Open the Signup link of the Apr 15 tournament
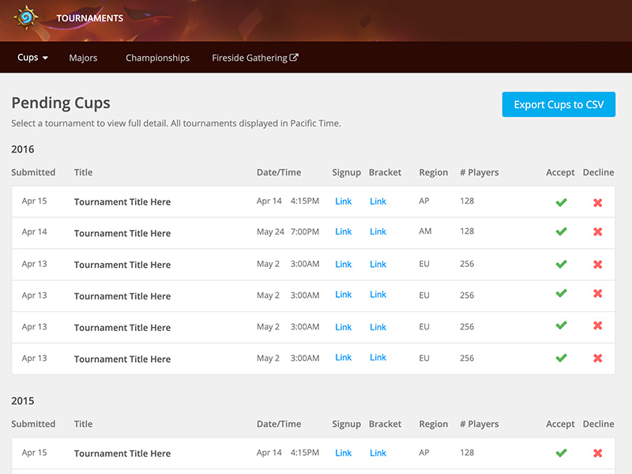The image size is (632, 474). [x=343, y=201]
